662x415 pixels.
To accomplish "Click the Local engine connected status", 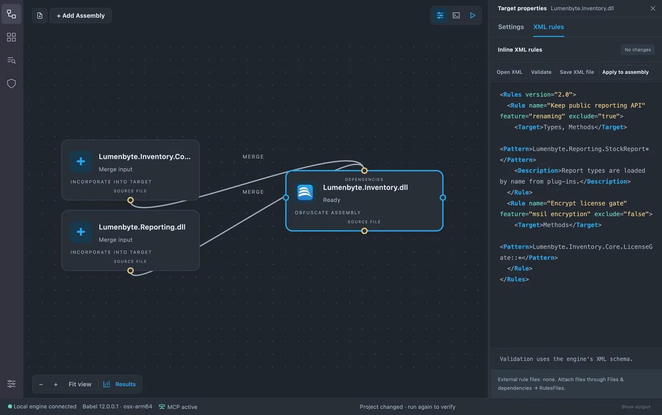I will pyautogui.click(x=42, y=406).
